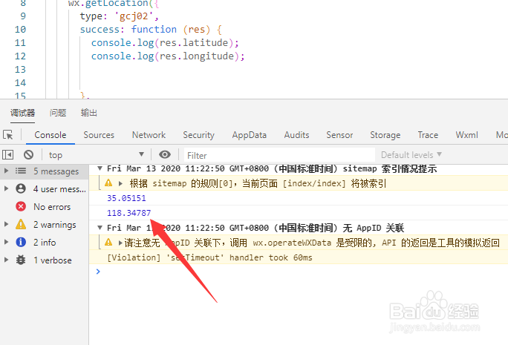
Task: Collapse the 无 AppID 关联 log group
Action: (x=100, y=228)
